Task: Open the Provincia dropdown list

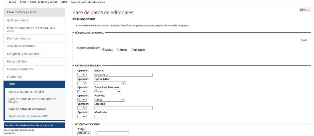Action: pyautogui.click(x=110, y=100)
